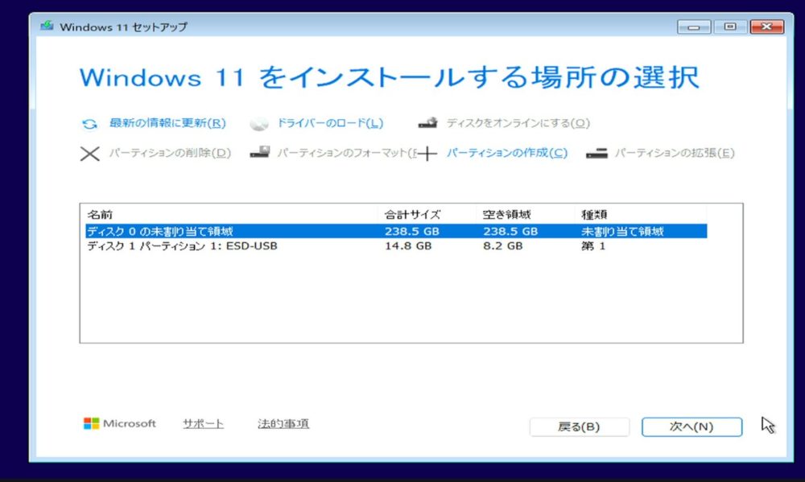Image resolution: width=805 pixels, height=482 pixels.
Task: Click the plus icon for creating partition
Action: (427, 154)
